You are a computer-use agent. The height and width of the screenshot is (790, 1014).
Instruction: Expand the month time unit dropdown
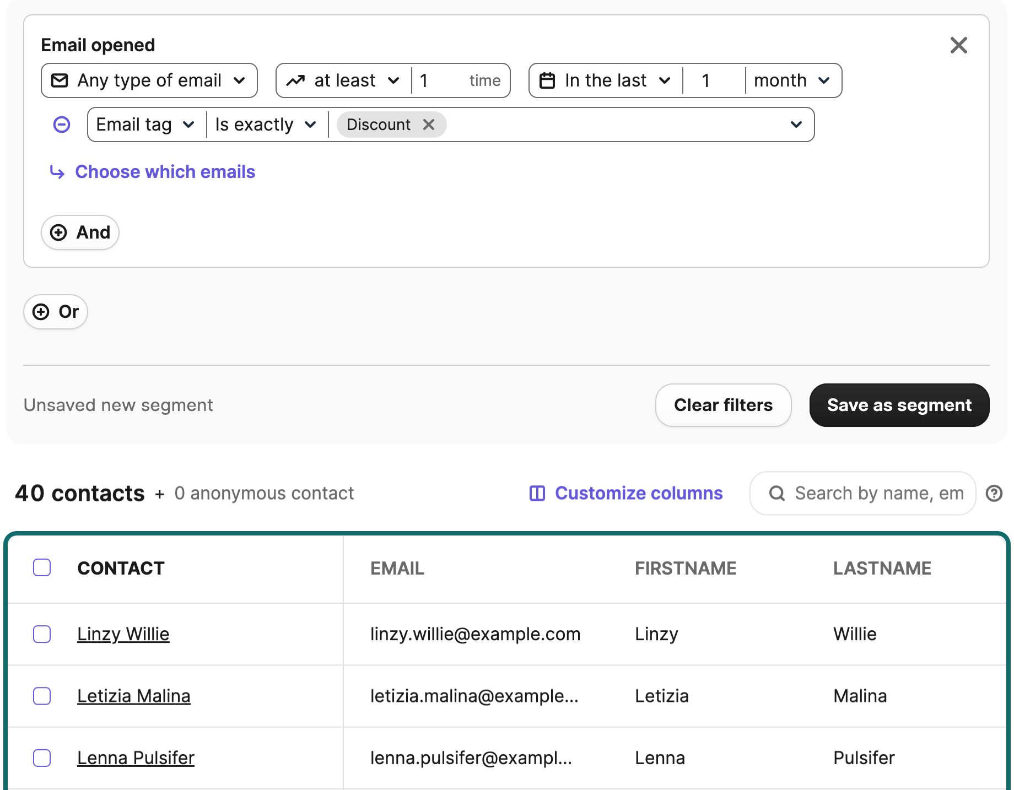791,80
